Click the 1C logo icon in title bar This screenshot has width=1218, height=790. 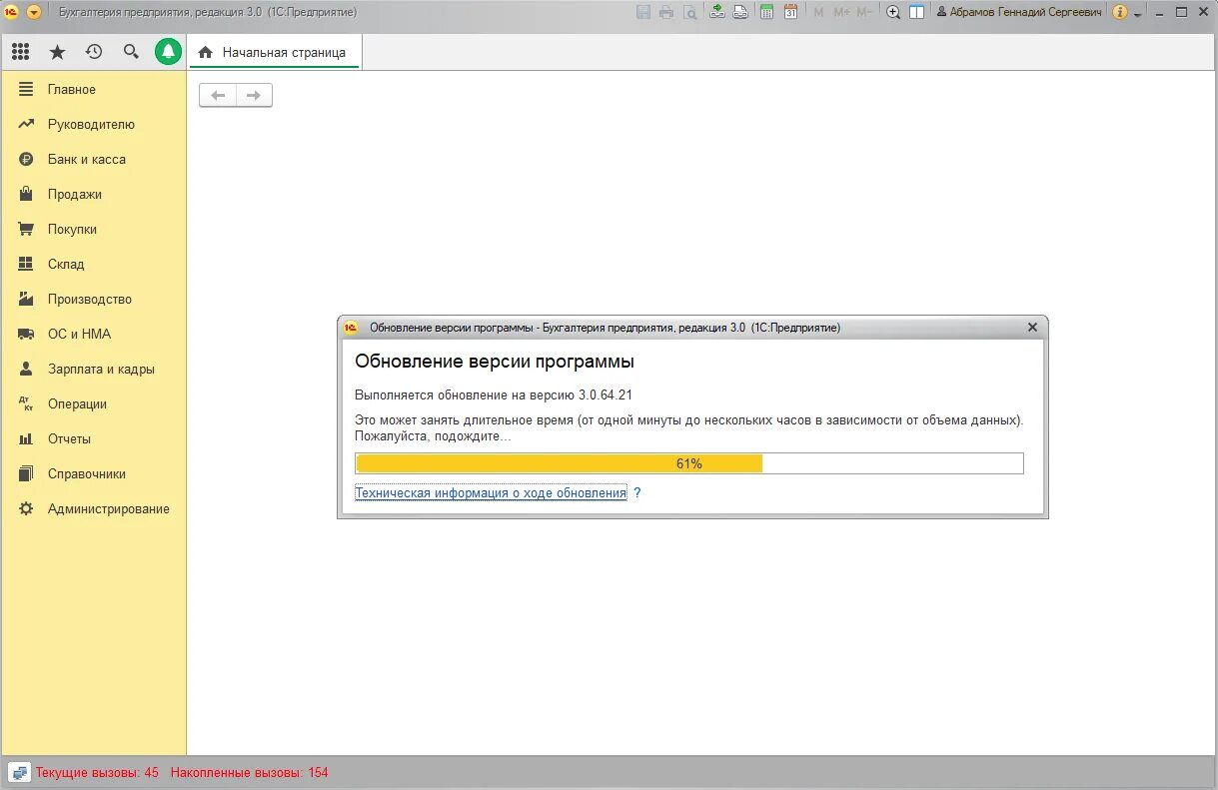click(12, 12)
